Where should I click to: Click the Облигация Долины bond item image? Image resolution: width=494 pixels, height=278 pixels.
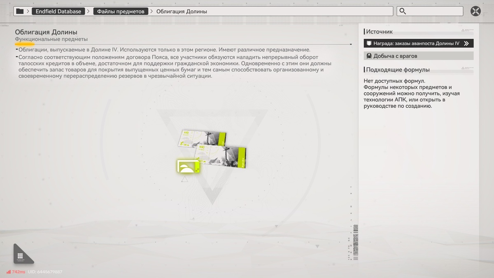213,150
